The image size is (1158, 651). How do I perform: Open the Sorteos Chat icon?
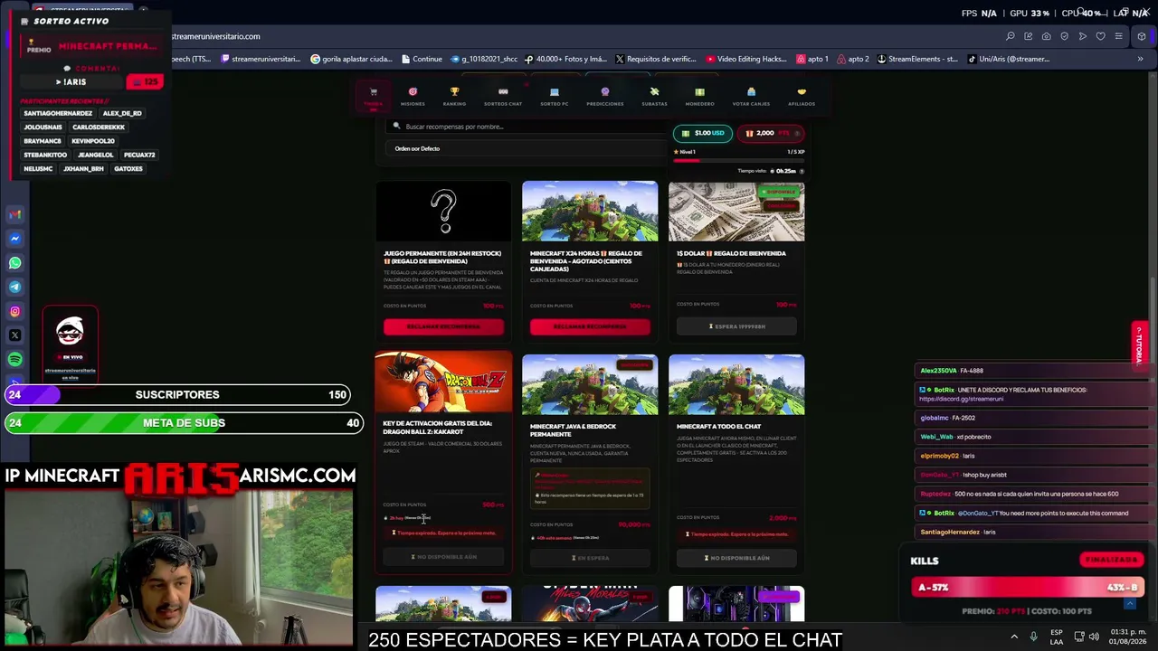coord(503,91)
